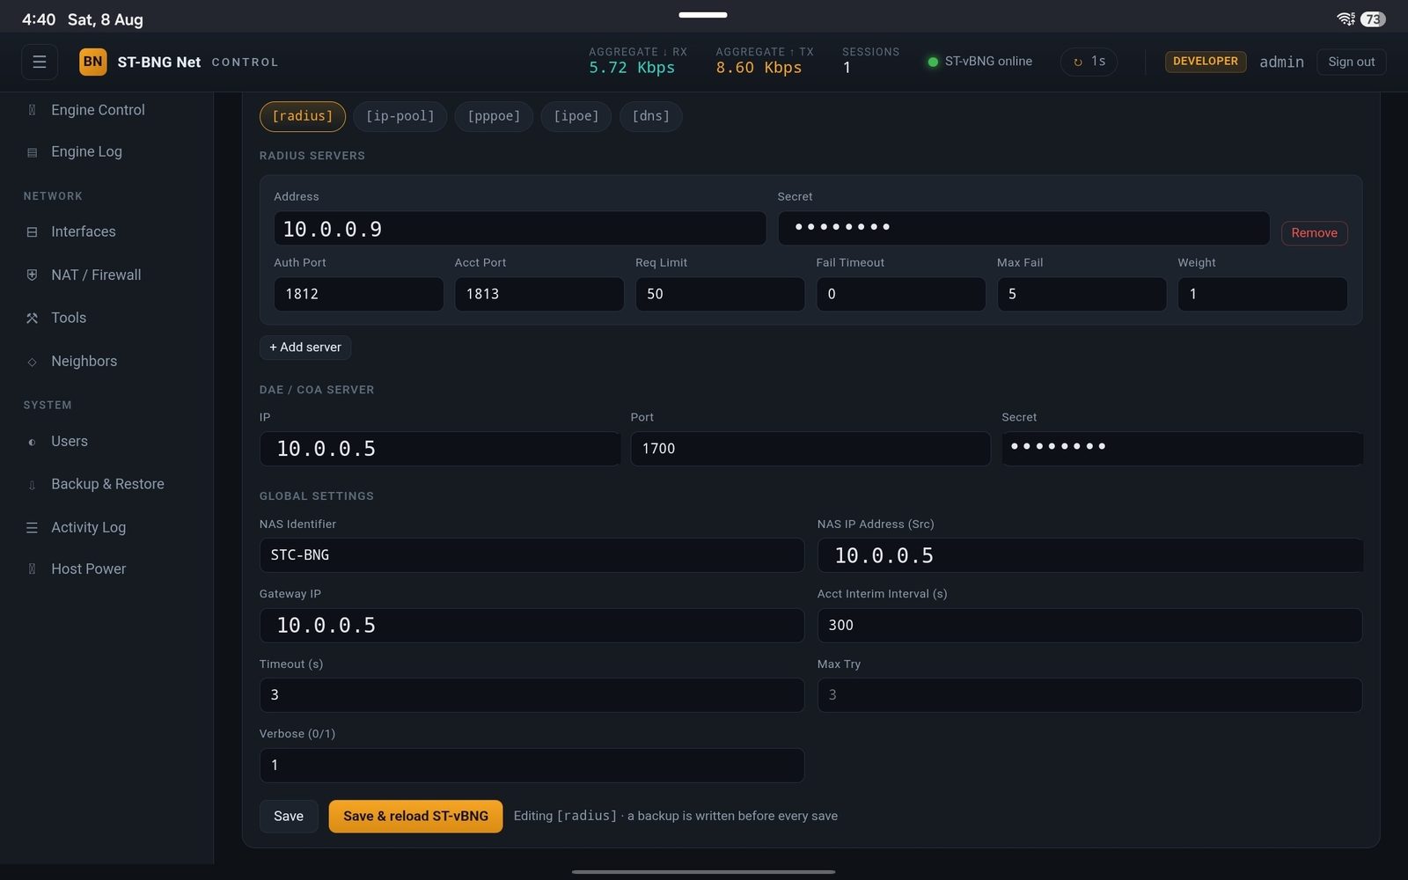This screenshot has width=1408, height=880.
Task: Open Backup & Restore page
Action: [x=106, y=485]
